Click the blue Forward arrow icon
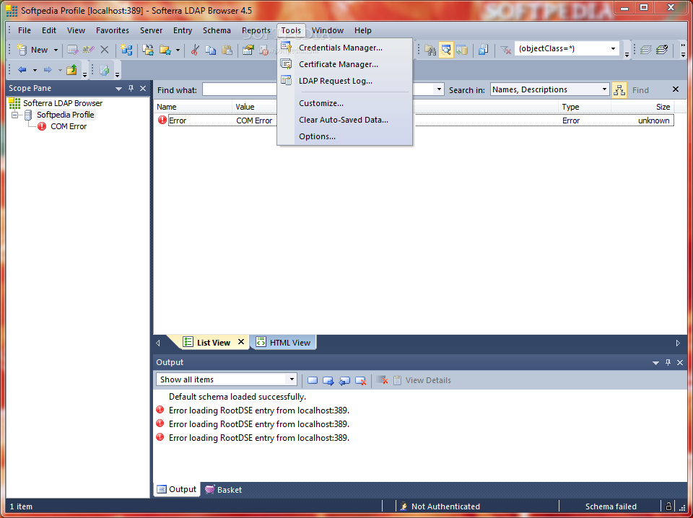 (48, 70)
